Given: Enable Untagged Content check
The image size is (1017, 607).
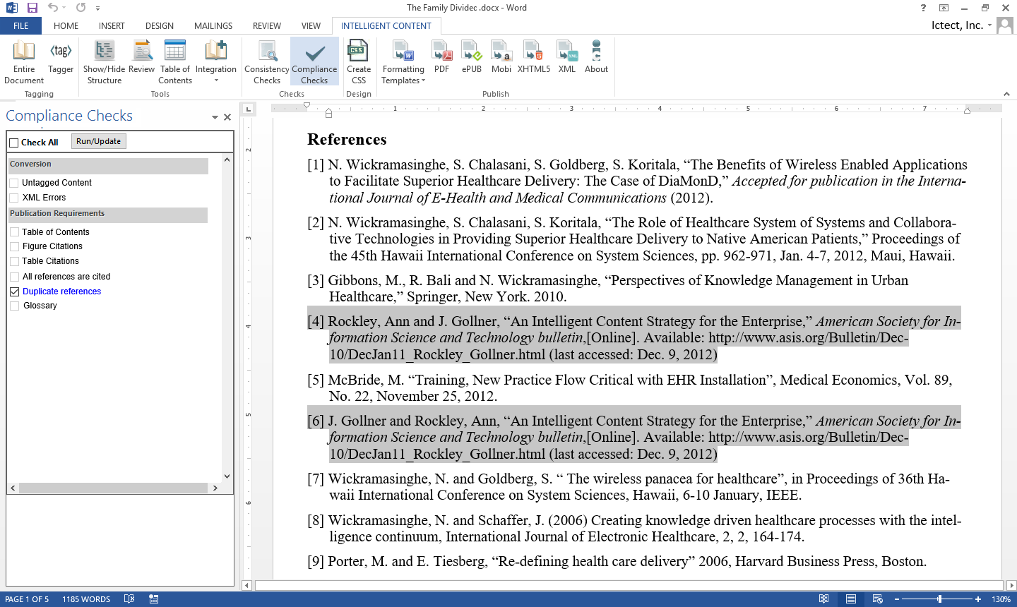Looking at the screenshot, I should point(14,183).
